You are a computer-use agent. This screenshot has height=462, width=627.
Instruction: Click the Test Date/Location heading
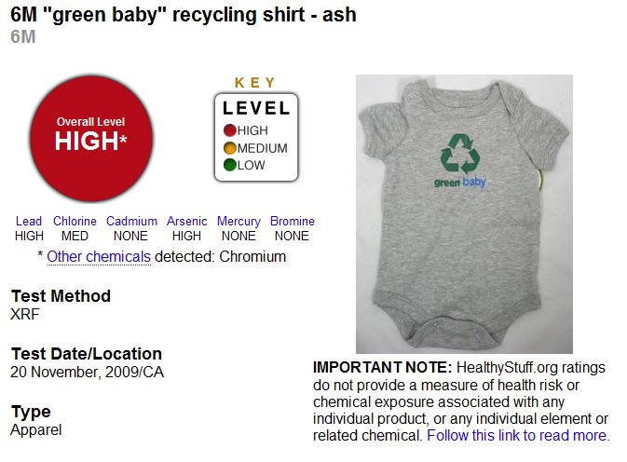(x=87, y=354)
